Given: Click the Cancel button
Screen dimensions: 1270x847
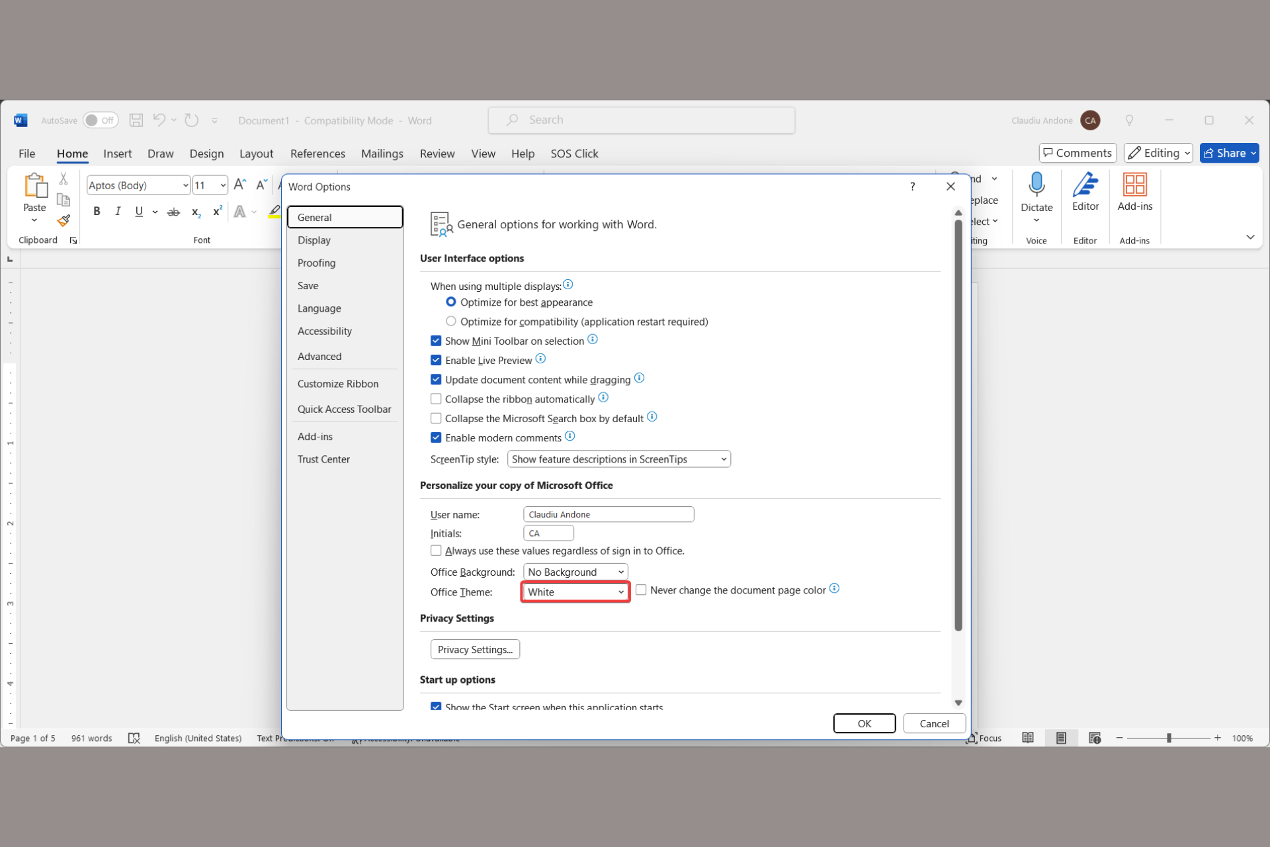Looking at the screenshot, I should tap(933, 722).
